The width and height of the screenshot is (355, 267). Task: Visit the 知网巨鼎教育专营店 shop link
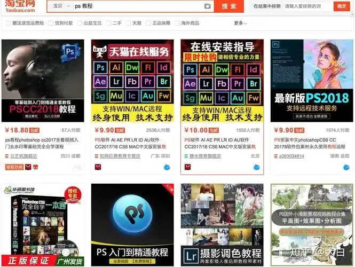[120, 156]
